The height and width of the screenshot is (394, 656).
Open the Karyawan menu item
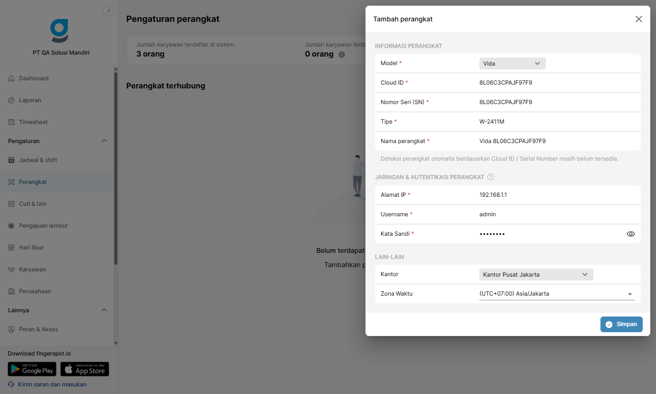click(x=56, y=269)
